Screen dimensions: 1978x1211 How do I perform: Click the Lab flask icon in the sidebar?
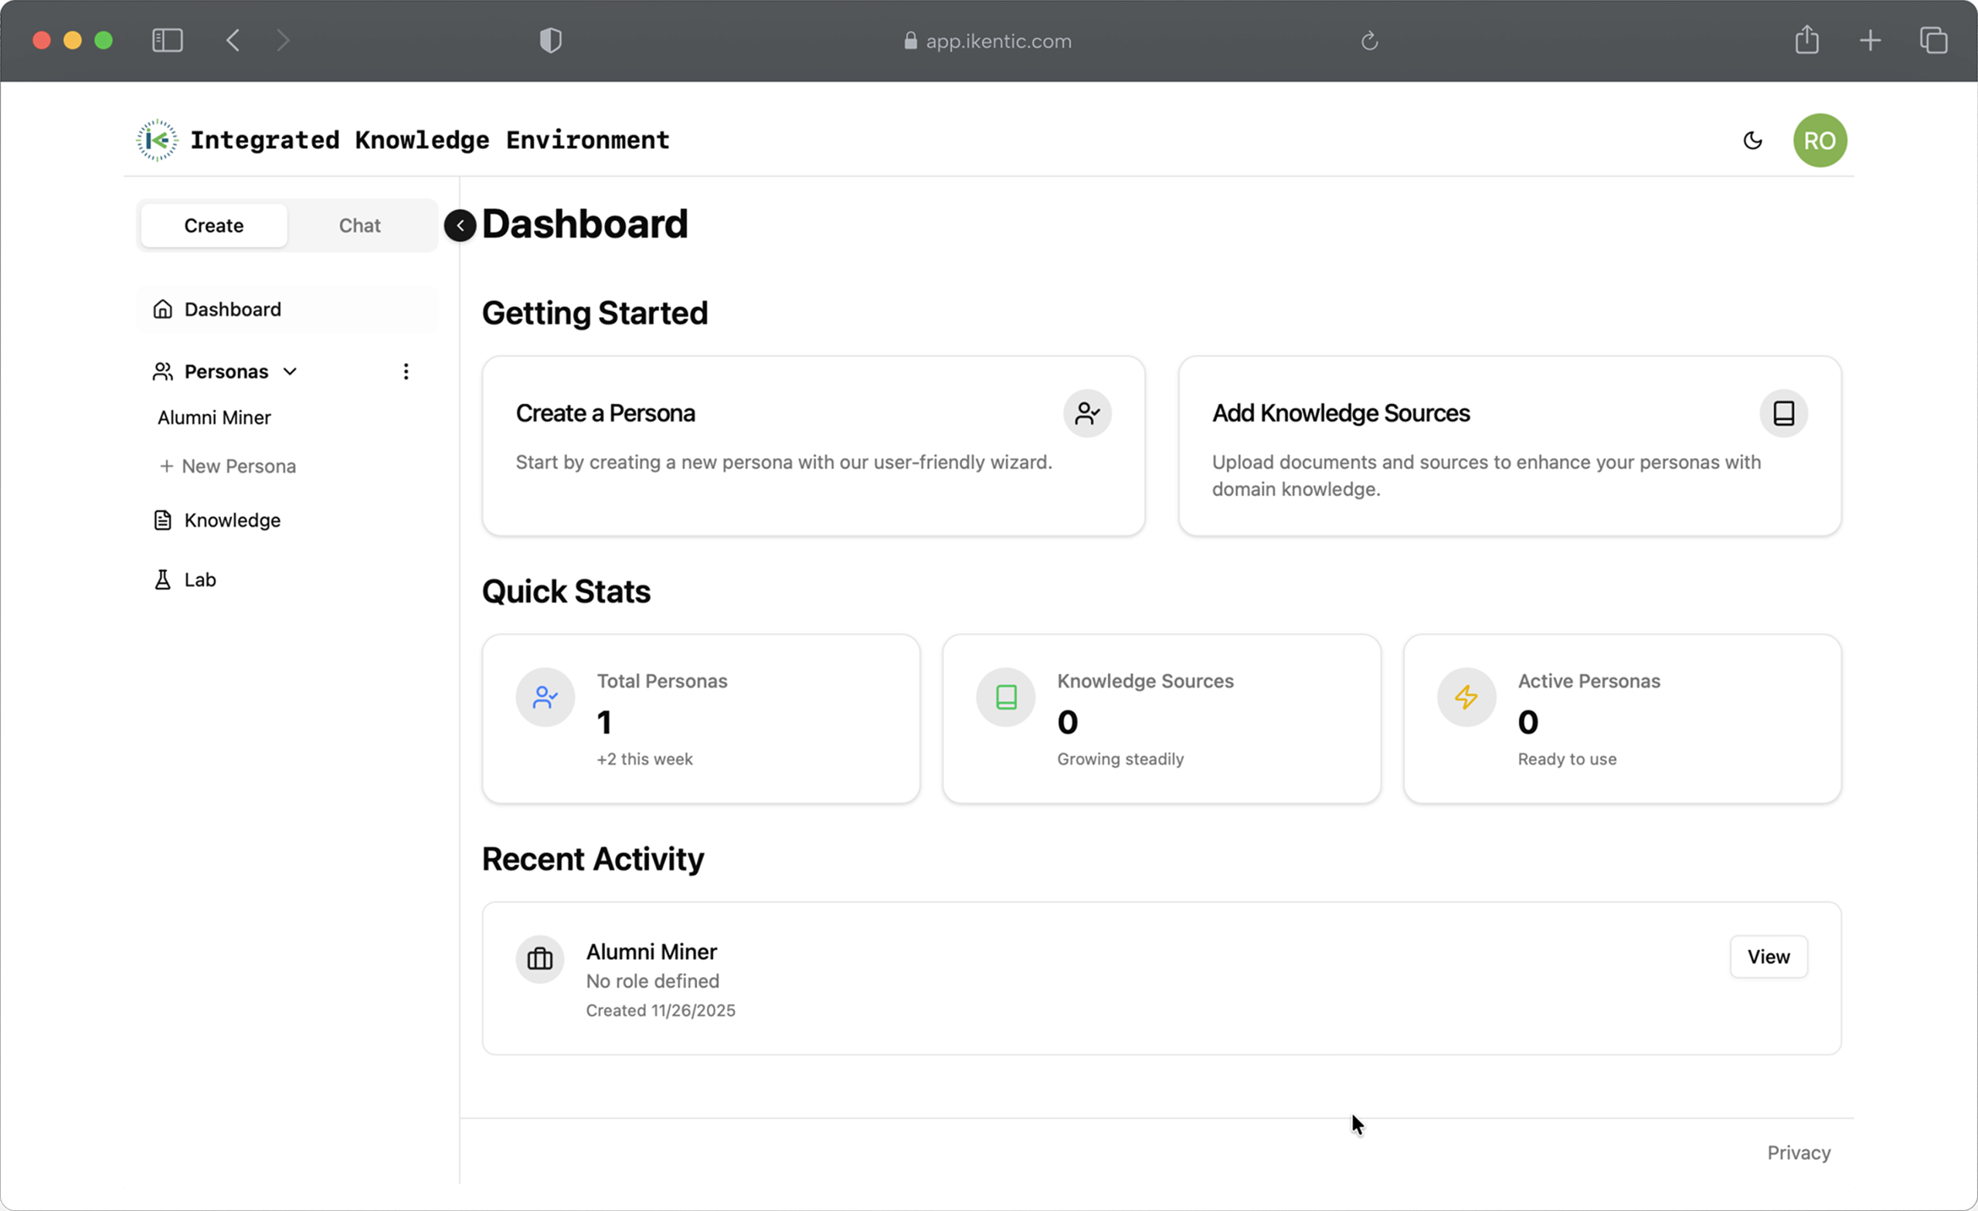(163, 579)
